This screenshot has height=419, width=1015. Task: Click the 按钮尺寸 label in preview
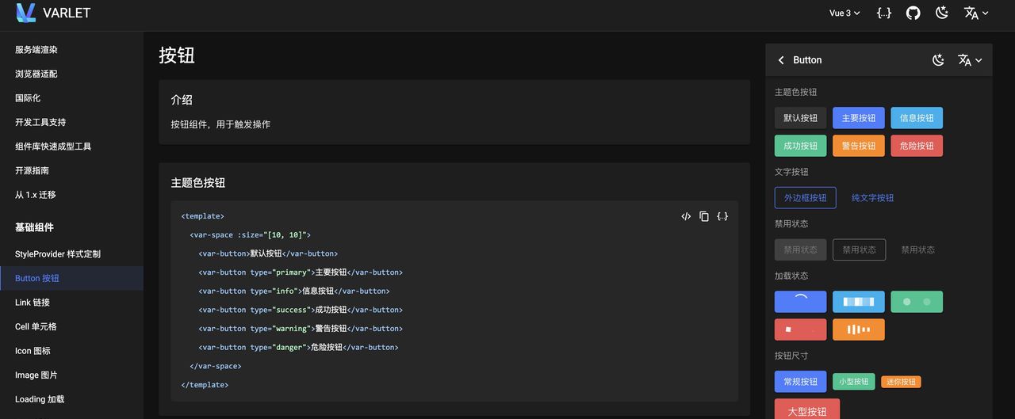791,356
